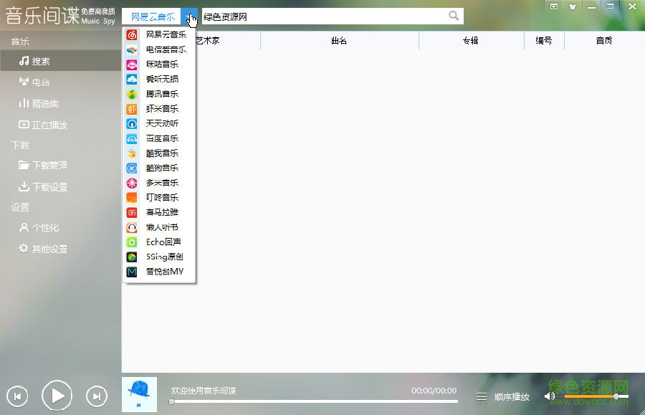Open the 正在播放 now playing view
Screen dimensions: 645x415
[48, 124]
